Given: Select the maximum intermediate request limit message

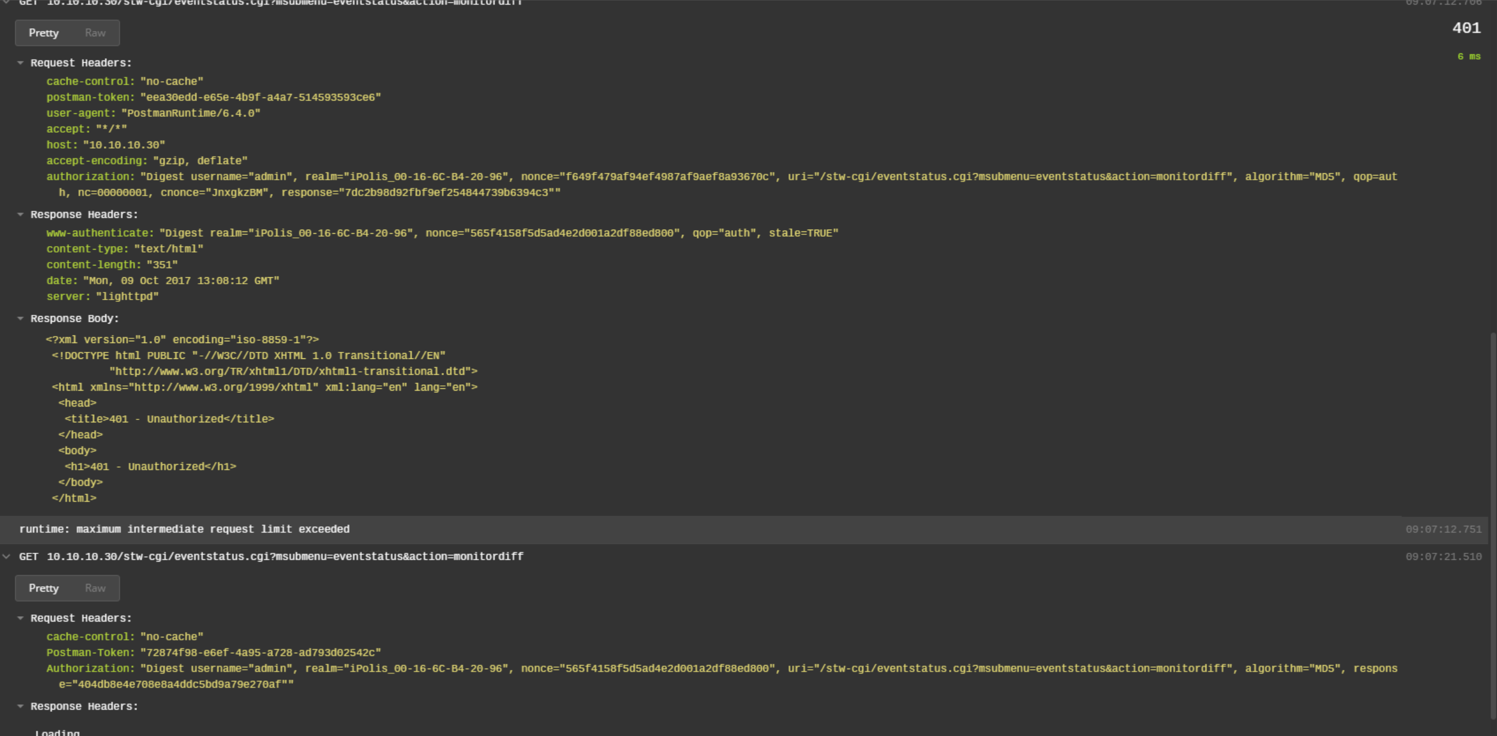Looking at the screenshot, I should (x=185, y=529).
